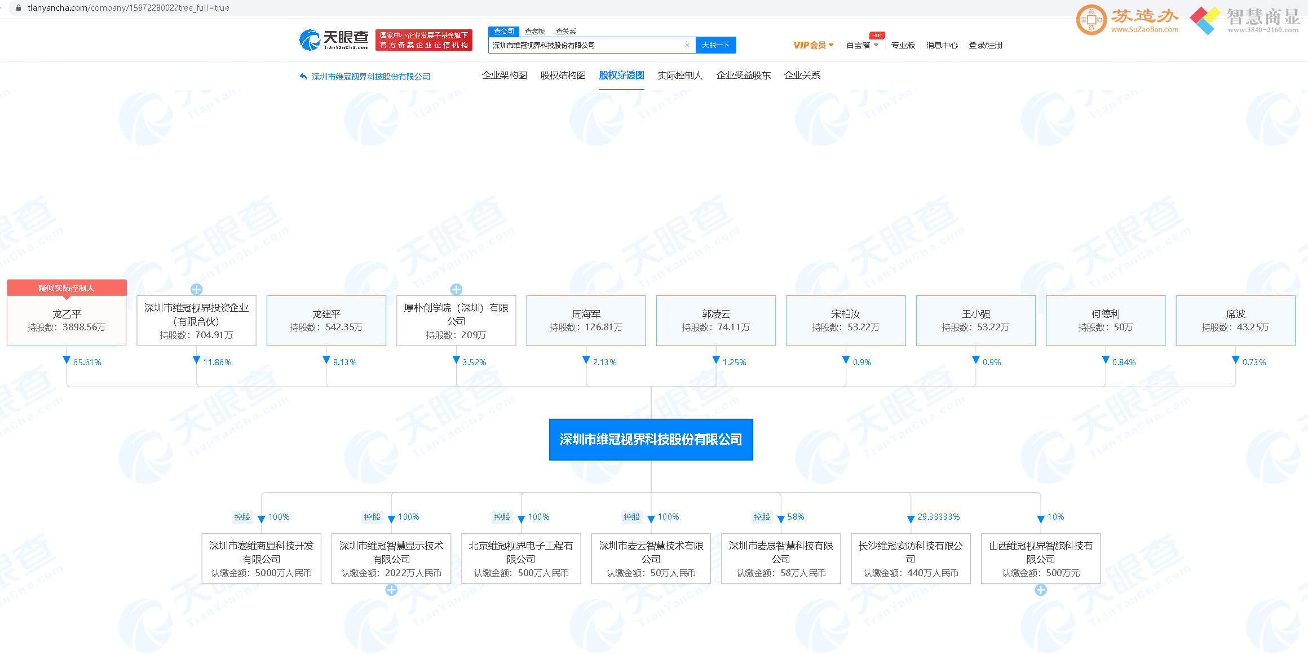Select shareholder node 龙建平
This screenshot has width=1308, height=655.
click(326, 320)
